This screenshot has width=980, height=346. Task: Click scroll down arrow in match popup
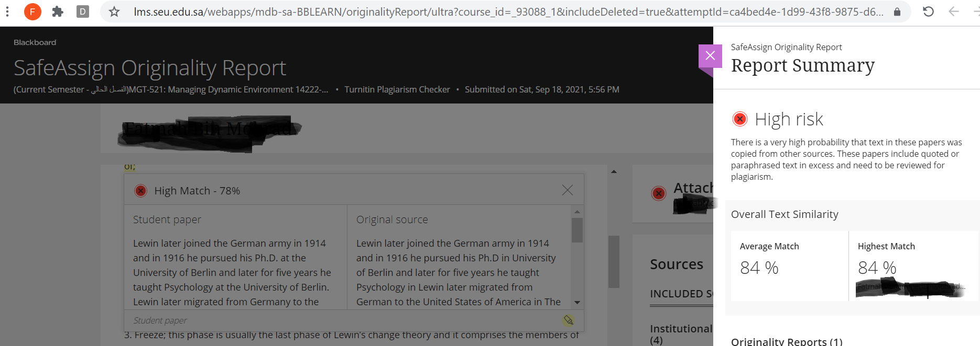[x=577, y=303]
